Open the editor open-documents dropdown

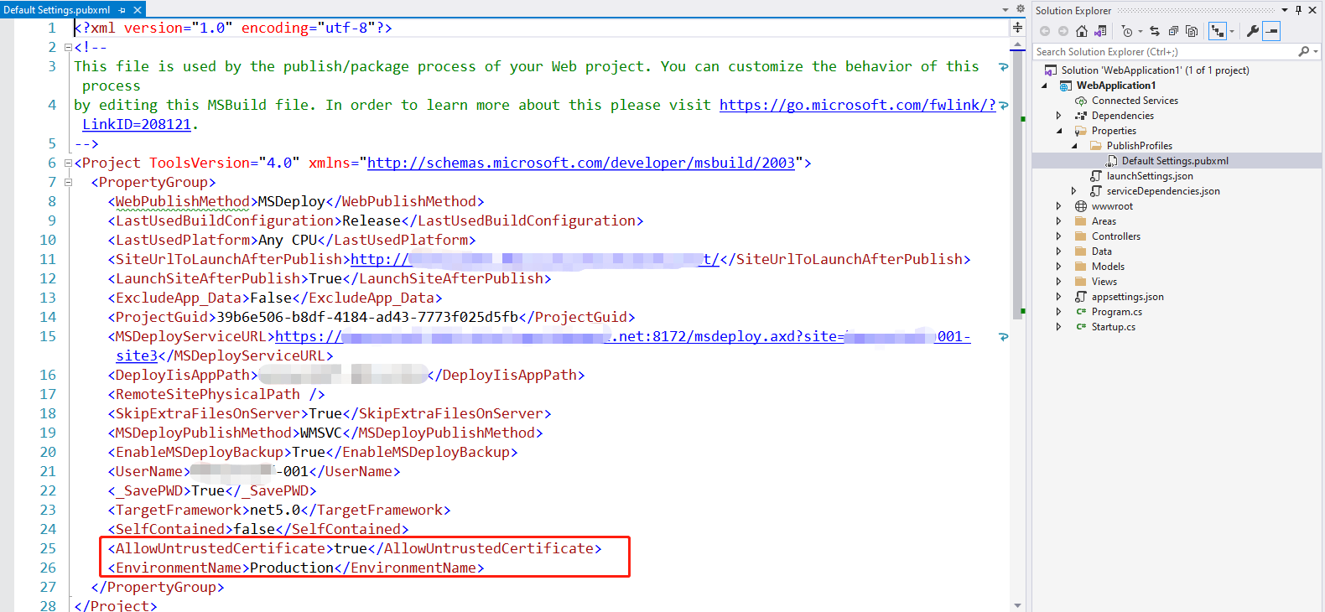click(x=1005, y=9)
